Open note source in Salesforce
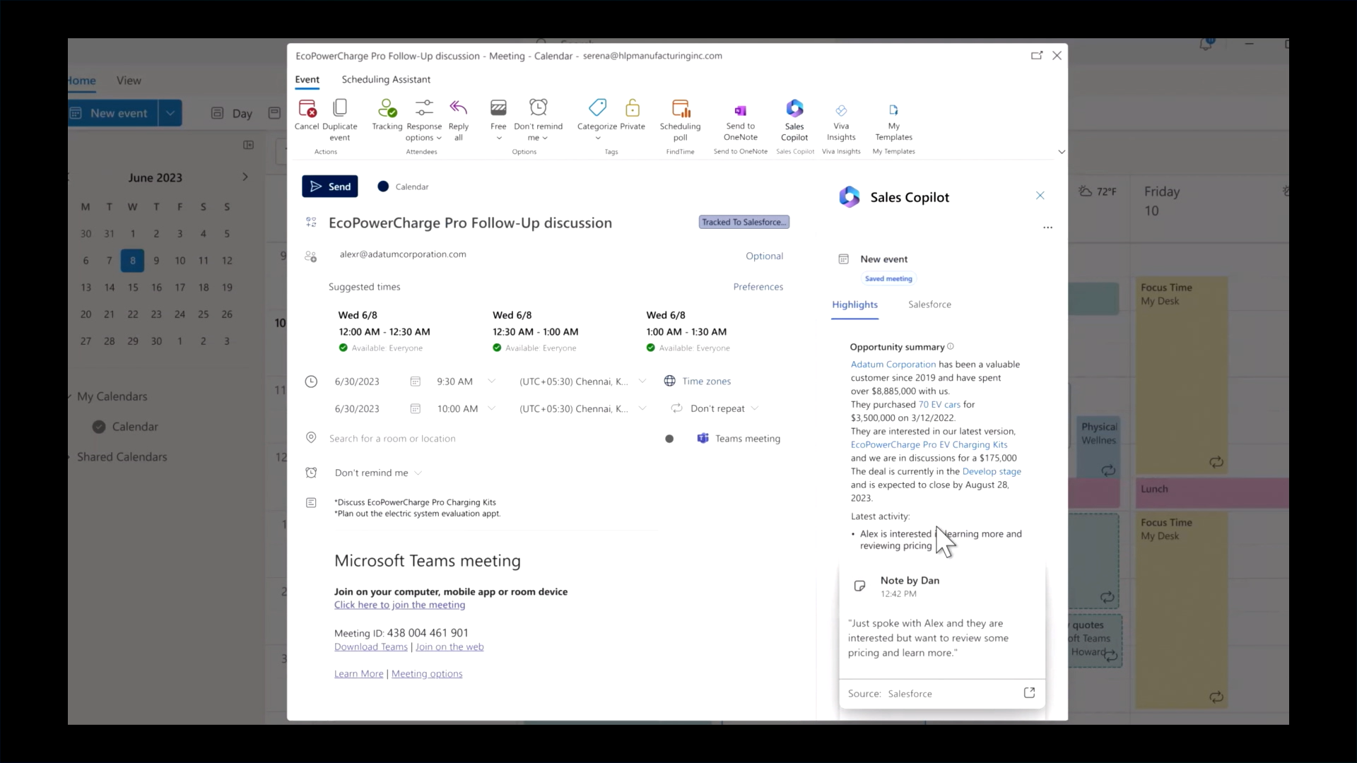Screen dimensions: 1357x763 [x=1029, y=693]
